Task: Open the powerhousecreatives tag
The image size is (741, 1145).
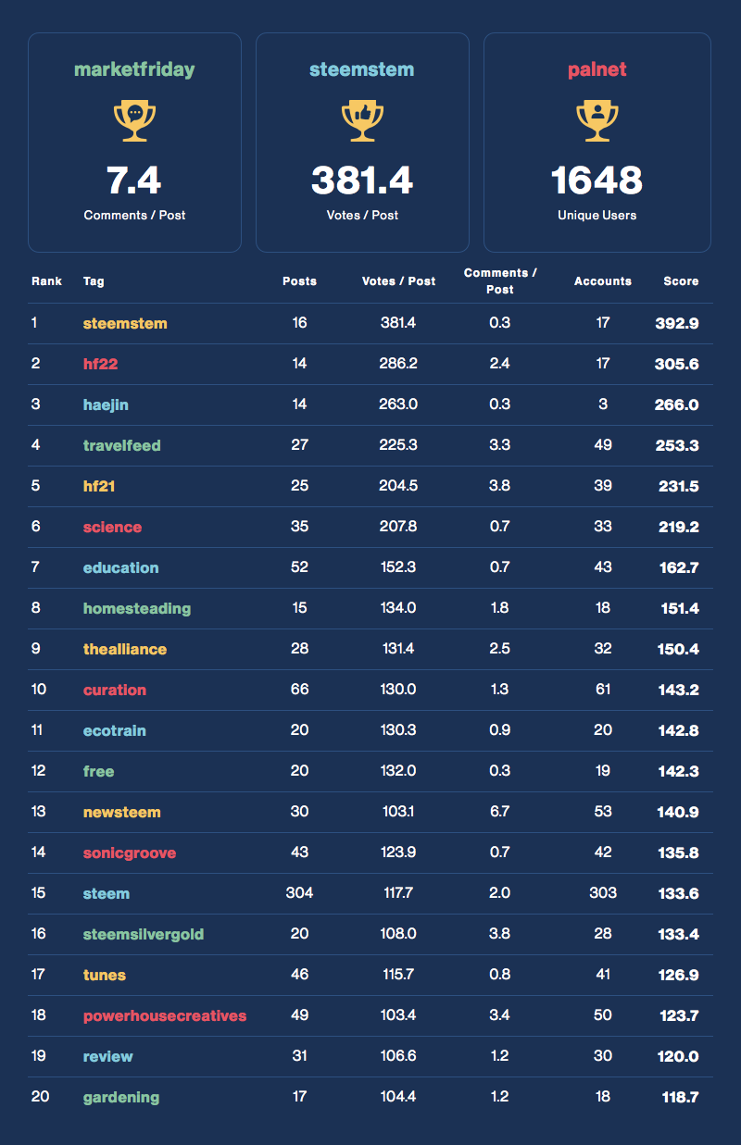Action: click(165, 1016)
